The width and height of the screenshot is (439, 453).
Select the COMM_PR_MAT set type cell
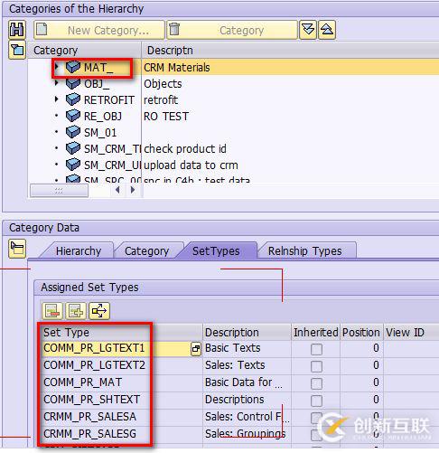[x=121, y=382]
